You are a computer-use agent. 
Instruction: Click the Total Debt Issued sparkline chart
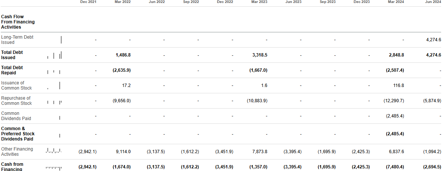tap(54, 55)
